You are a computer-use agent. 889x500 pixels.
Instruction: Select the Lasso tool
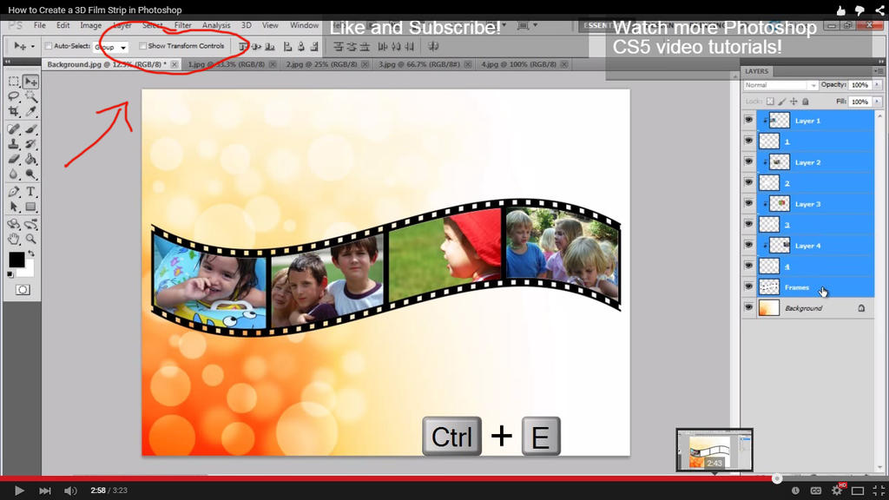click(x=14, y=97)
